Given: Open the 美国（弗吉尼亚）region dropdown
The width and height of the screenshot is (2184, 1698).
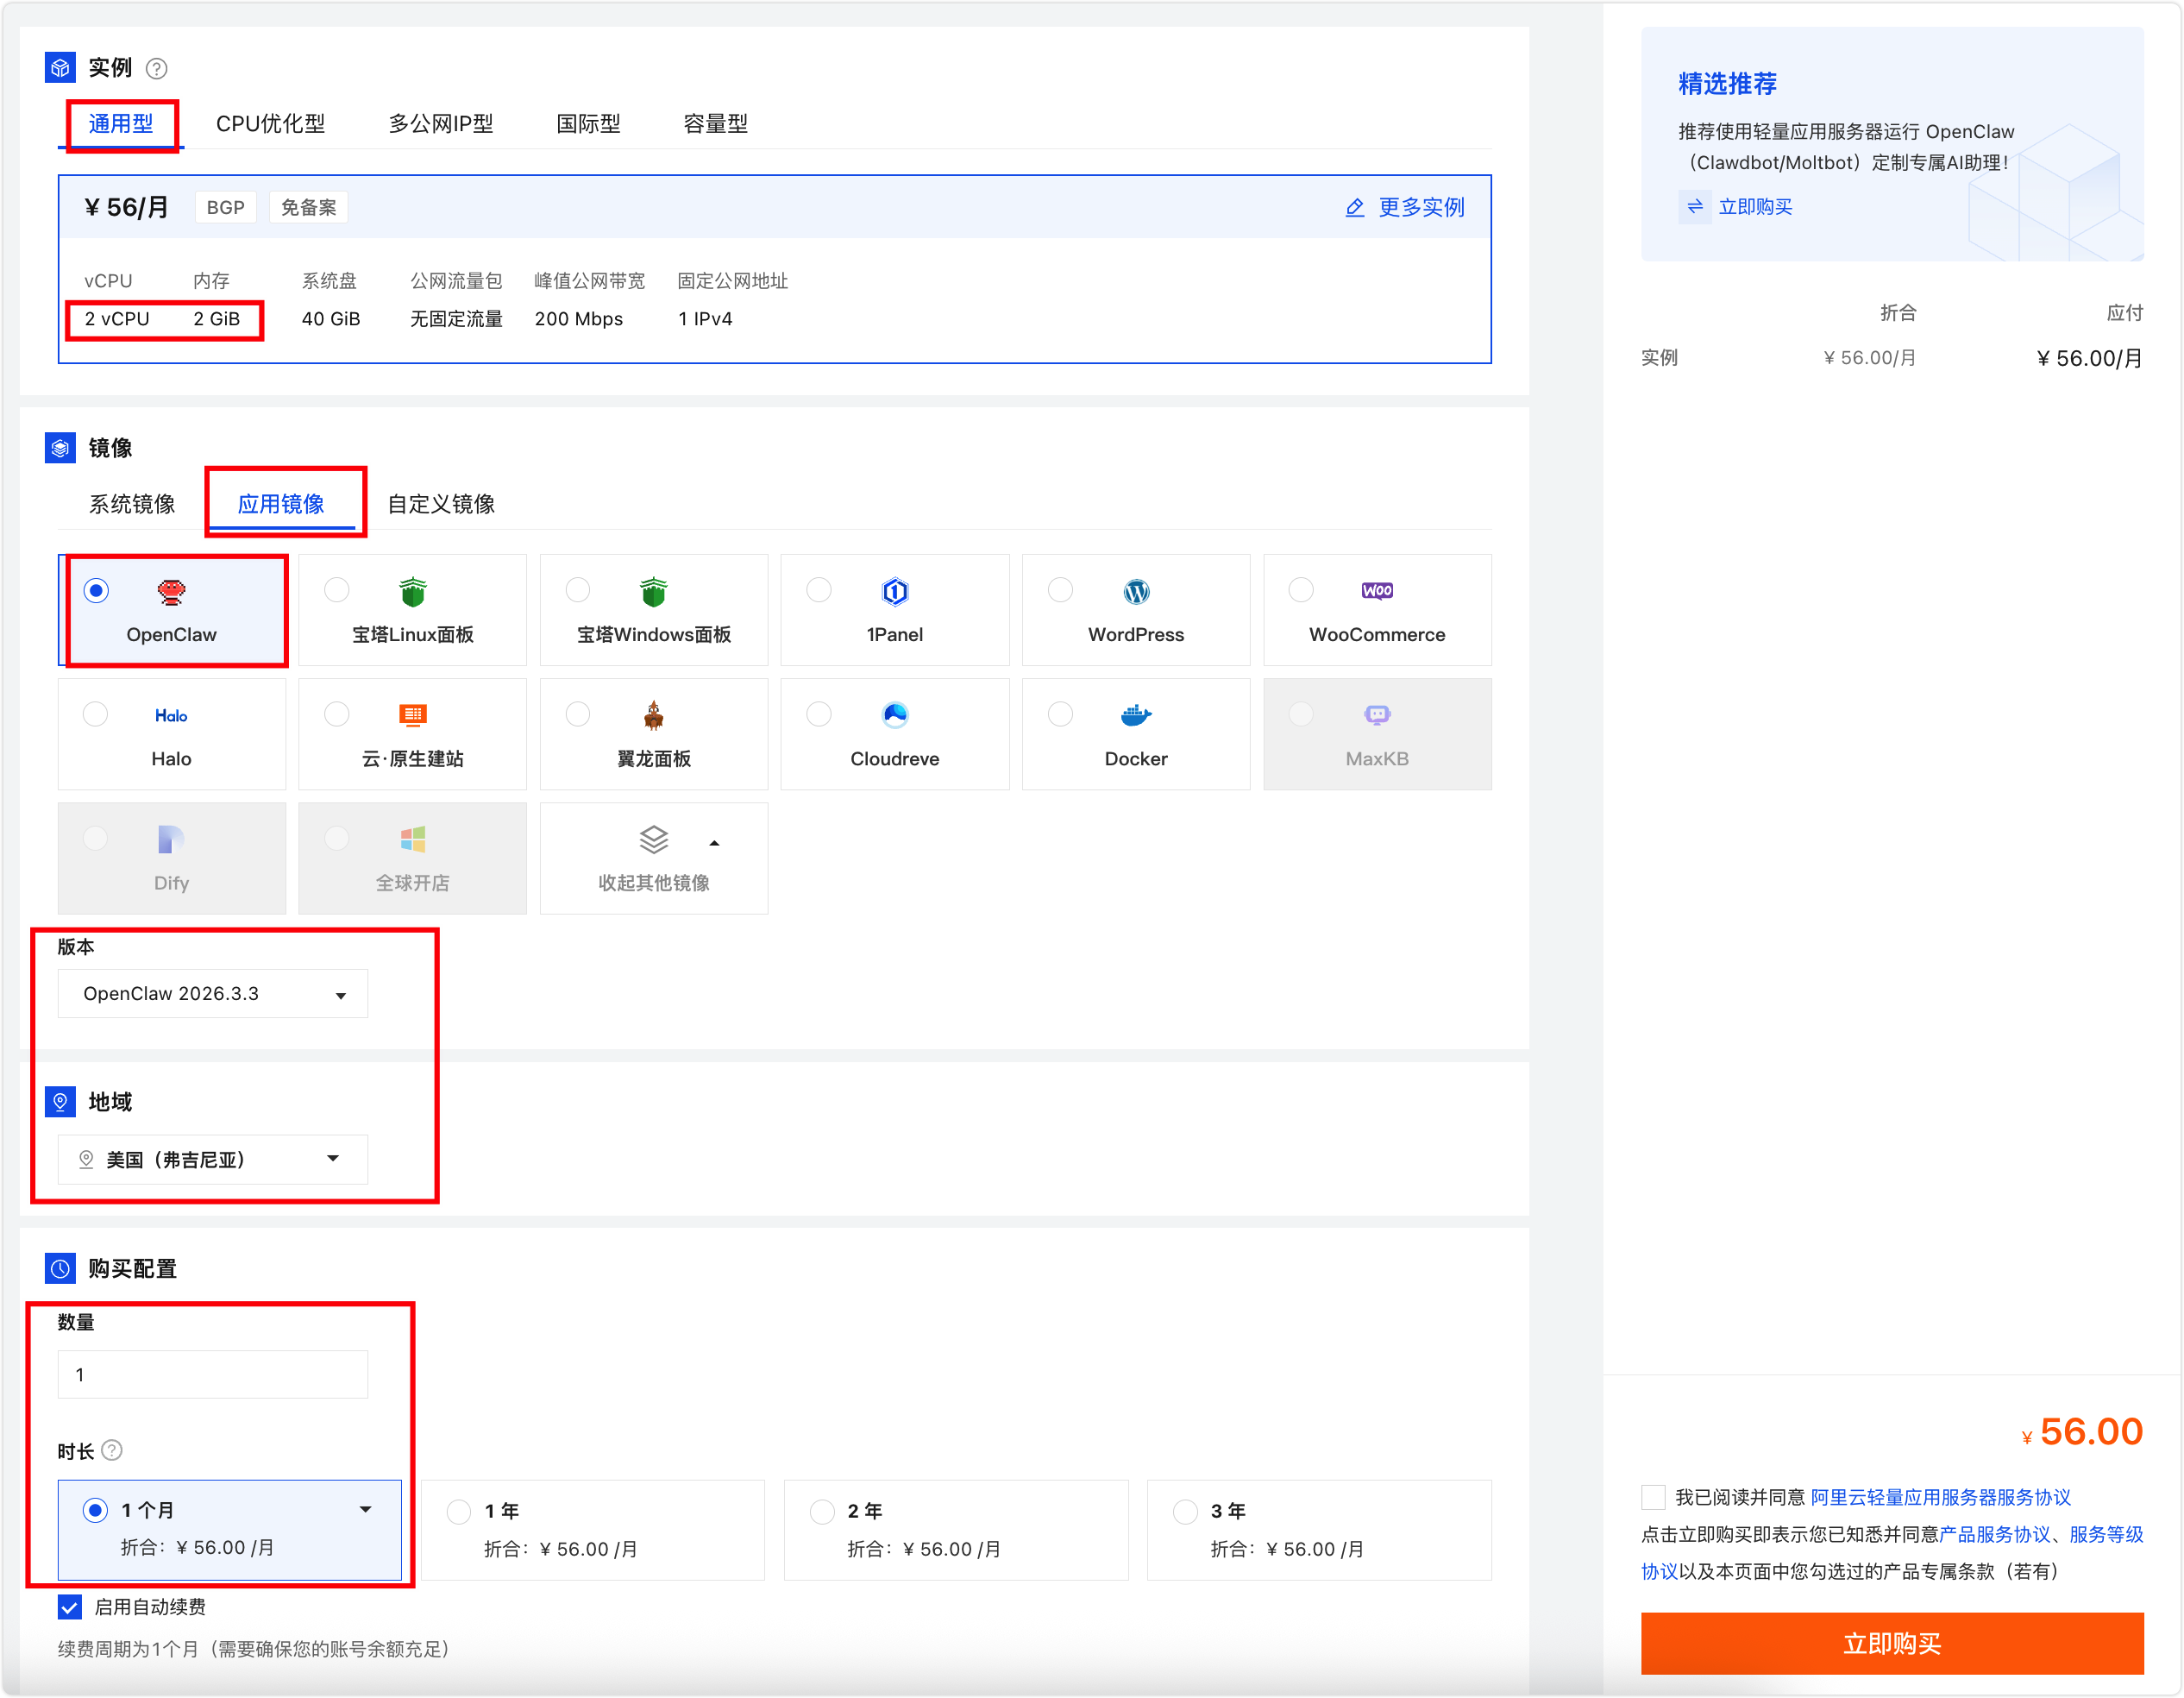Looking at the screenshot, I should 212,1159.
